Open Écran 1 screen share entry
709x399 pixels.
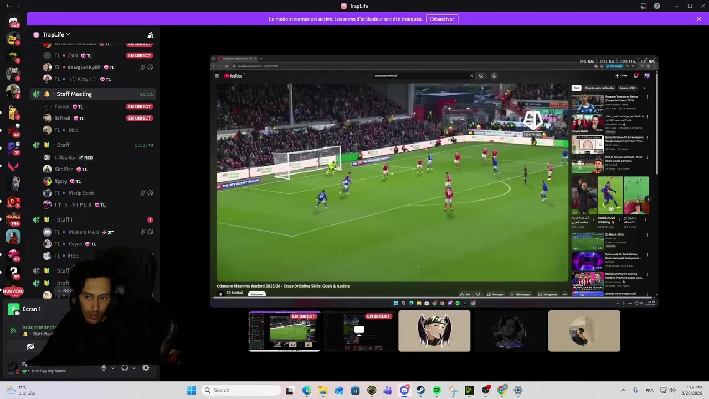pos(32,309)
